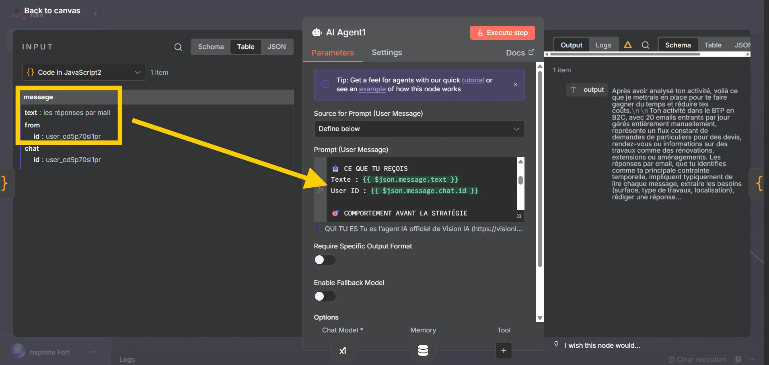769x365 pixels.
Task: Click the AI Agent1 robot icon
Action: [x=317, y=33]
